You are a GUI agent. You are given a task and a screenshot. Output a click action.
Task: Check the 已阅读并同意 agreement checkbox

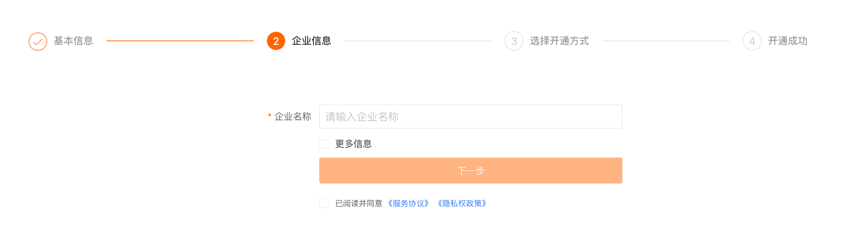coord(324,203)
